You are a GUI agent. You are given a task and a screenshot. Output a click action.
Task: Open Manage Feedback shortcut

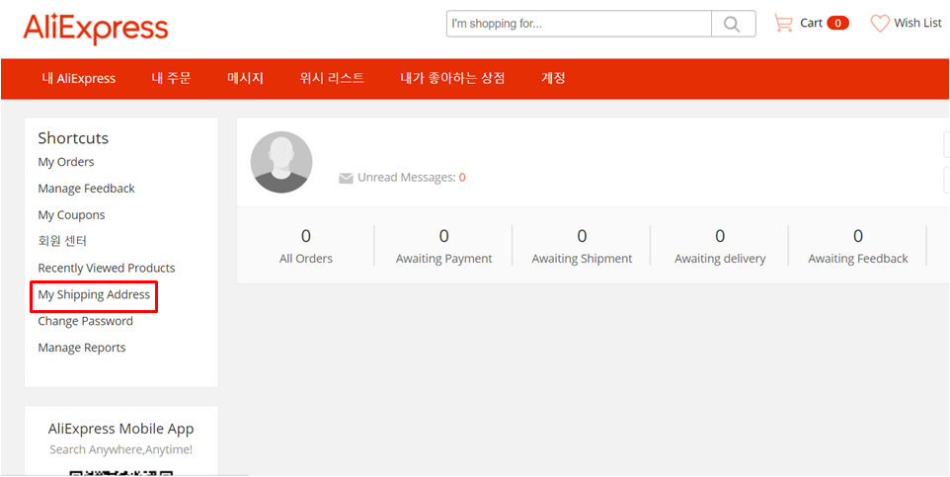[x=87, y=189]
